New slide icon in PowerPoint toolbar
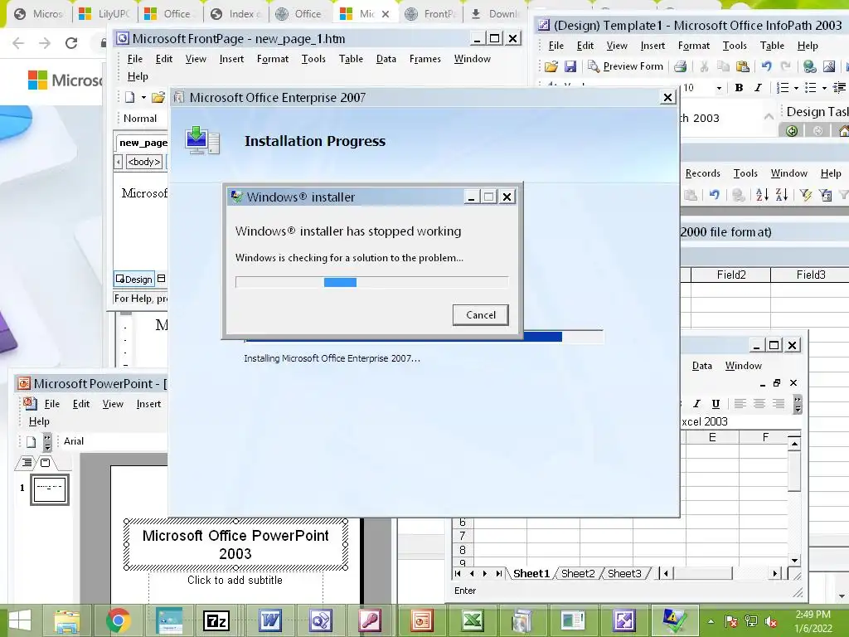The image size is (849, 637). coord(31,441)
